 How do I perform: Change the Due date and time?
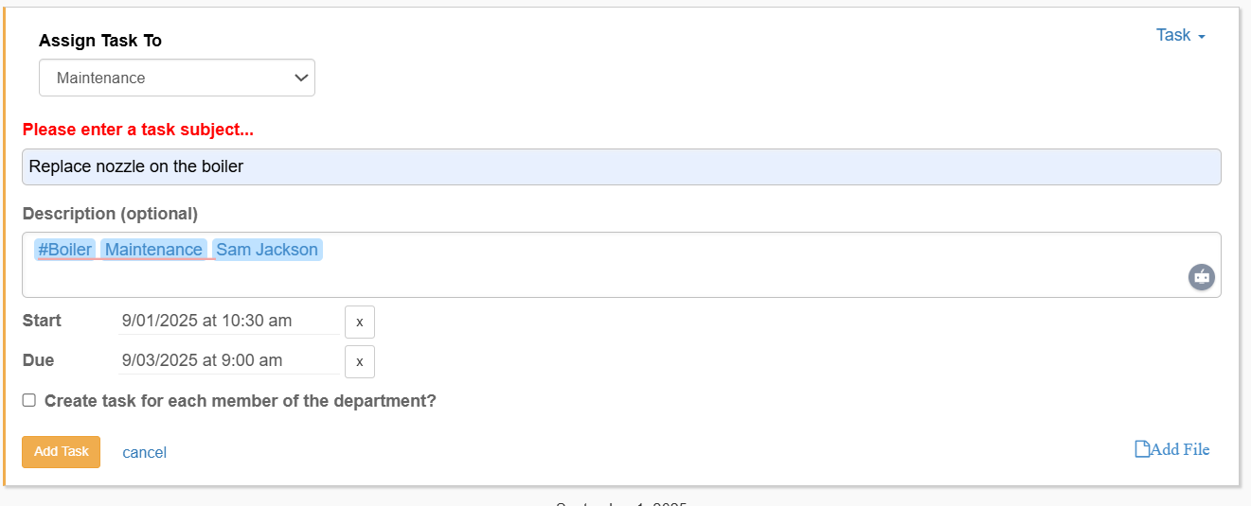pos(229,360)
